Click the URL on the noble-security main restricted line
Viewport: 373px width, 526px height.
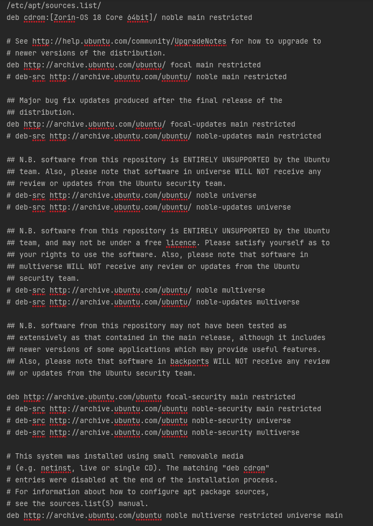click(118, 409)
